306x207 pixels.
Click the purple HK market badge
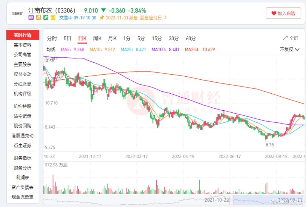tap(31, 18)
